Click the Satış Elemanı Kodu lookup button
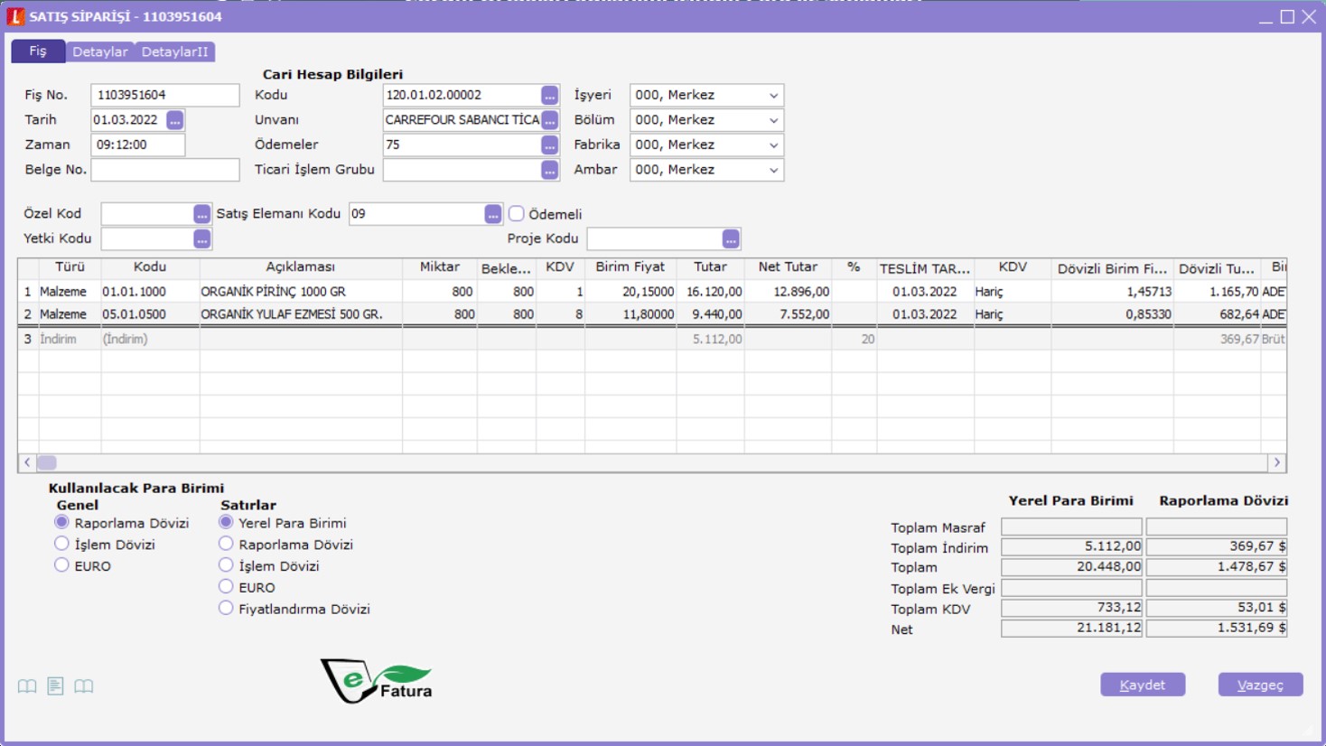Image resolution: width=1326 pixels, height=746 pixels. coord(492,214)
